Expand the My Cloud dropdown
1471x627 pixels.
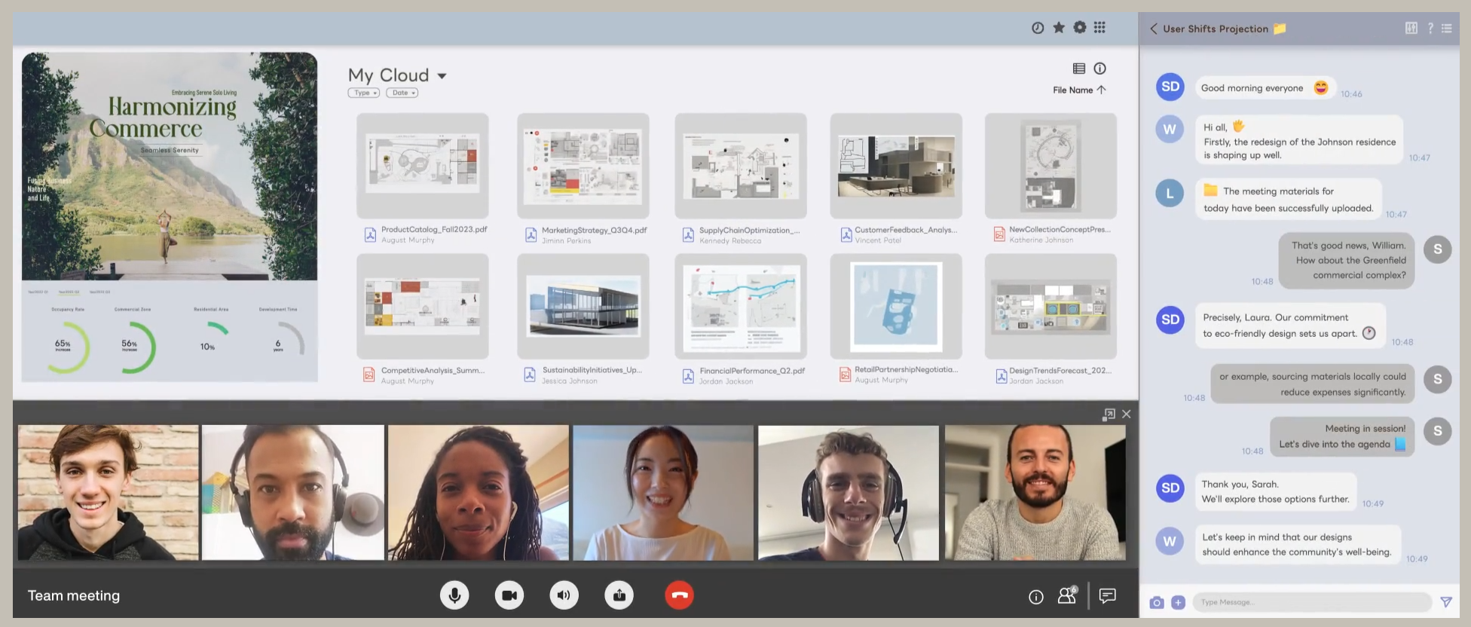pos(442,76)
